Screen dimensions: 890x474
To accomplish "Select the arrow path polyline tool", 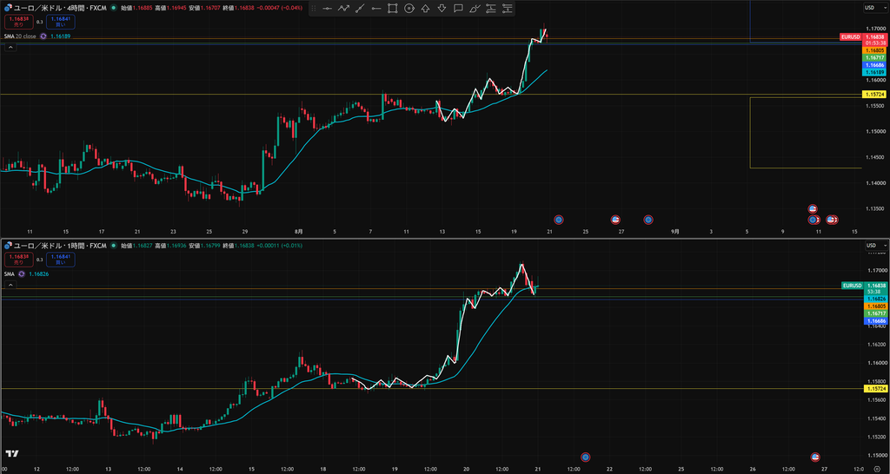I will pyautogui.click(x=343, y=9).
